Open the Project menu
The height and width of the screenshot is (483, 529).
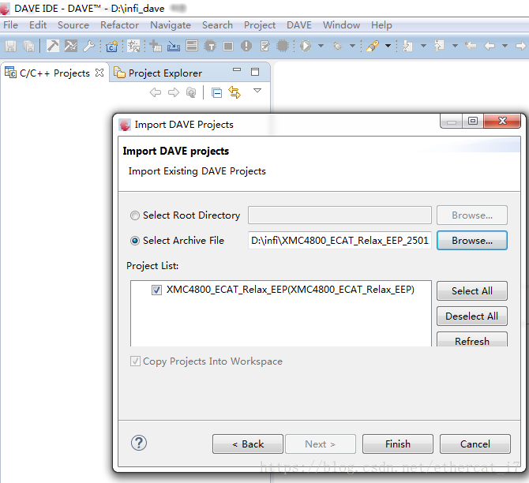[260, 25]
